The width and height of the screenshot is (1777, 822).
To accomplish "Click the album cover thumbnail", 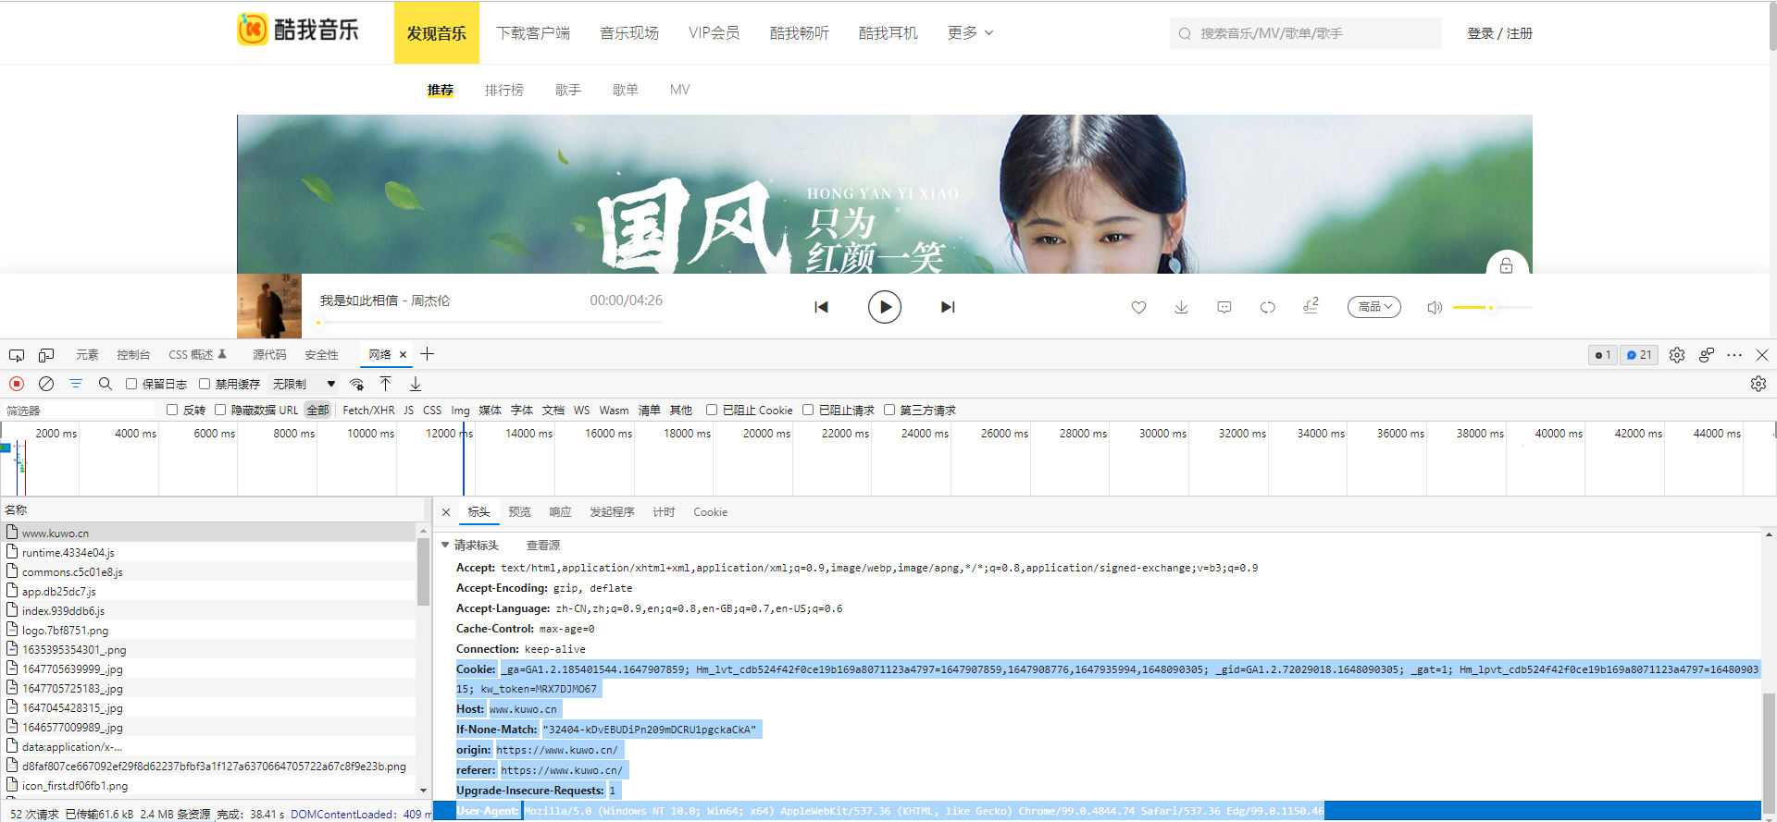I will 269,306.
